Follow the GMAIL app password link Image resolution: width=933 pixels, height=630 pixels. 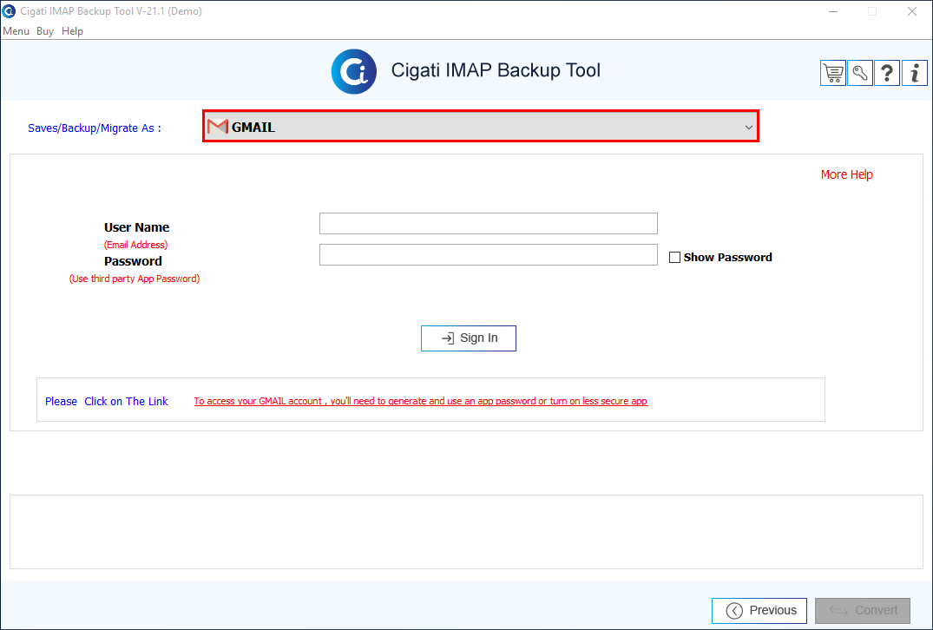pyautogui.click(x=421, y=401)
